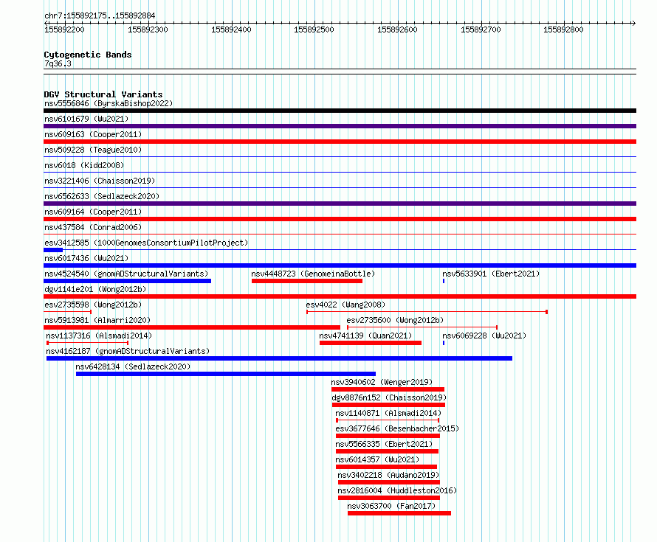Select esv3412585 (1000GenomesConsortiumPilotProject) label
Screen dimensions: 657x542
(146, 243)
